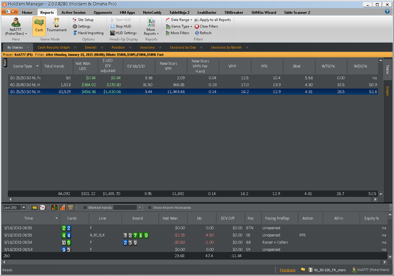Image resolution: width=394 pixels, height=276 pixels.
Task: Open the Game Type filter
Action: (178, 26)
